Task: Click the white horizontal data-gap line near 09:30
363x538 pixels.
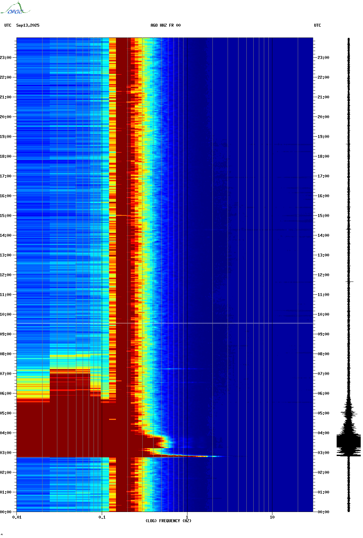Action: coord(165,323)
